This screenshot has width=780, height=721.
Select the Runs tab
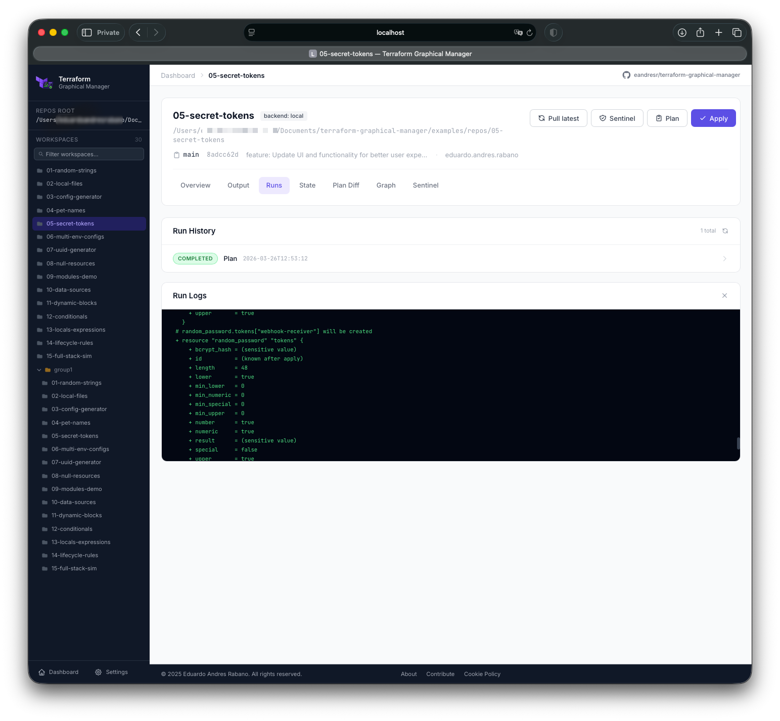[274, 186]
